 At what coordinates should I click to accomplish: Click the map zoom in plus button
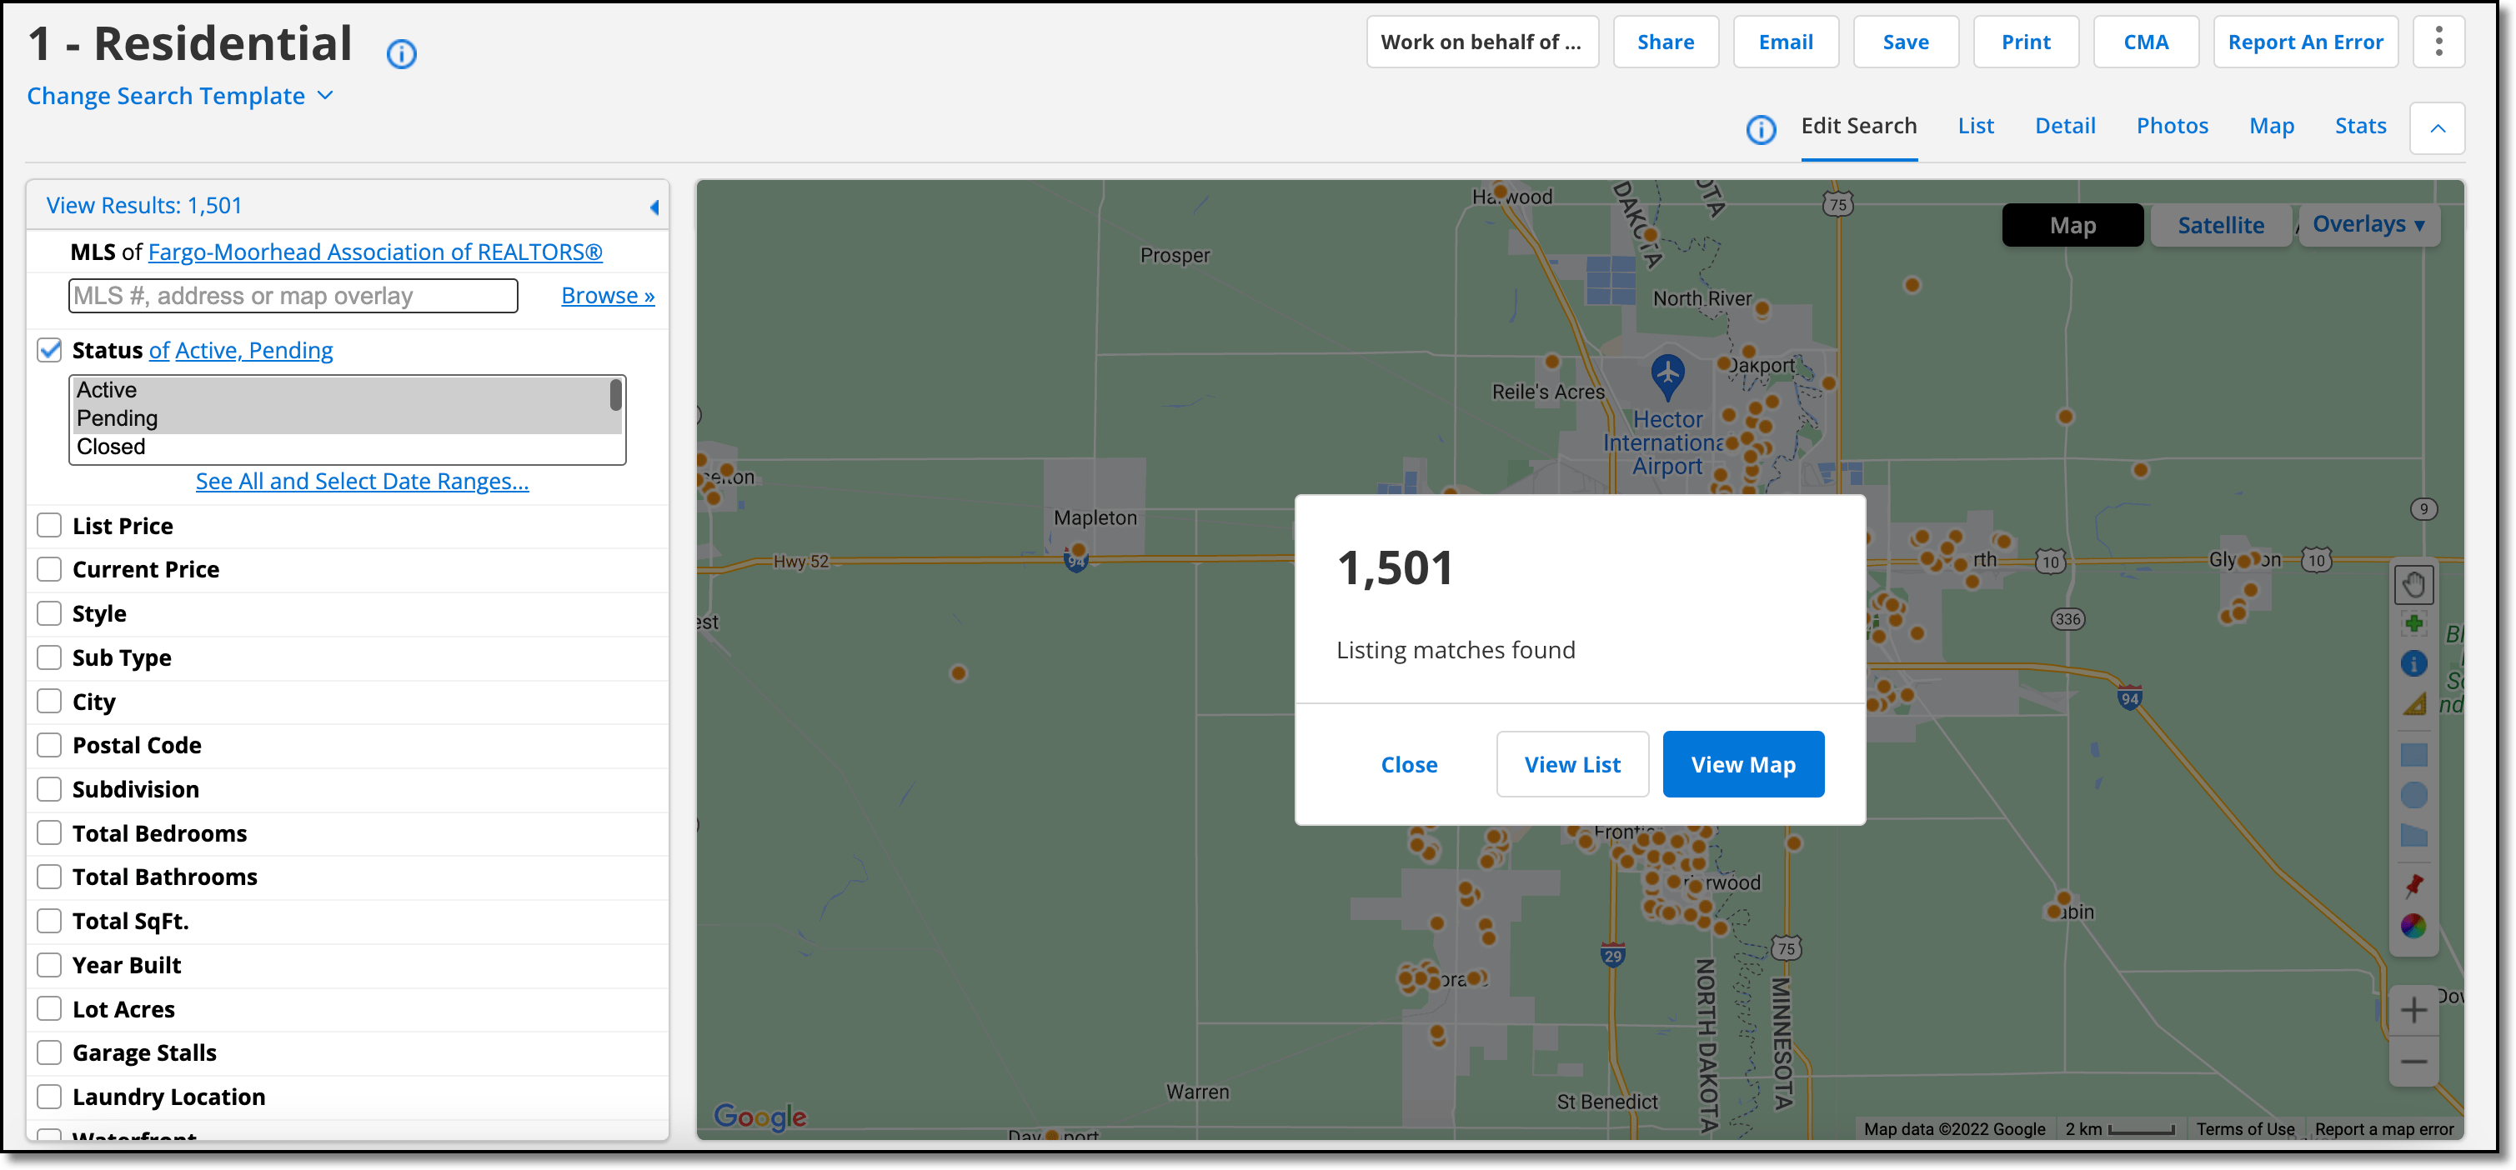point(2413,1010)
